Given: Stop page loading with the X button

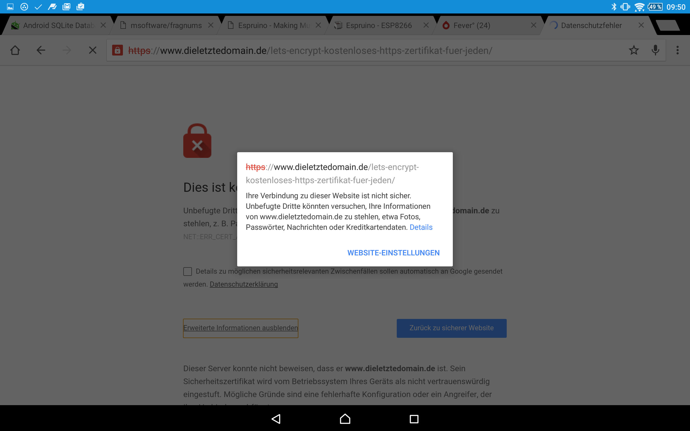Looking at the screenshot, I should (93, 50).
